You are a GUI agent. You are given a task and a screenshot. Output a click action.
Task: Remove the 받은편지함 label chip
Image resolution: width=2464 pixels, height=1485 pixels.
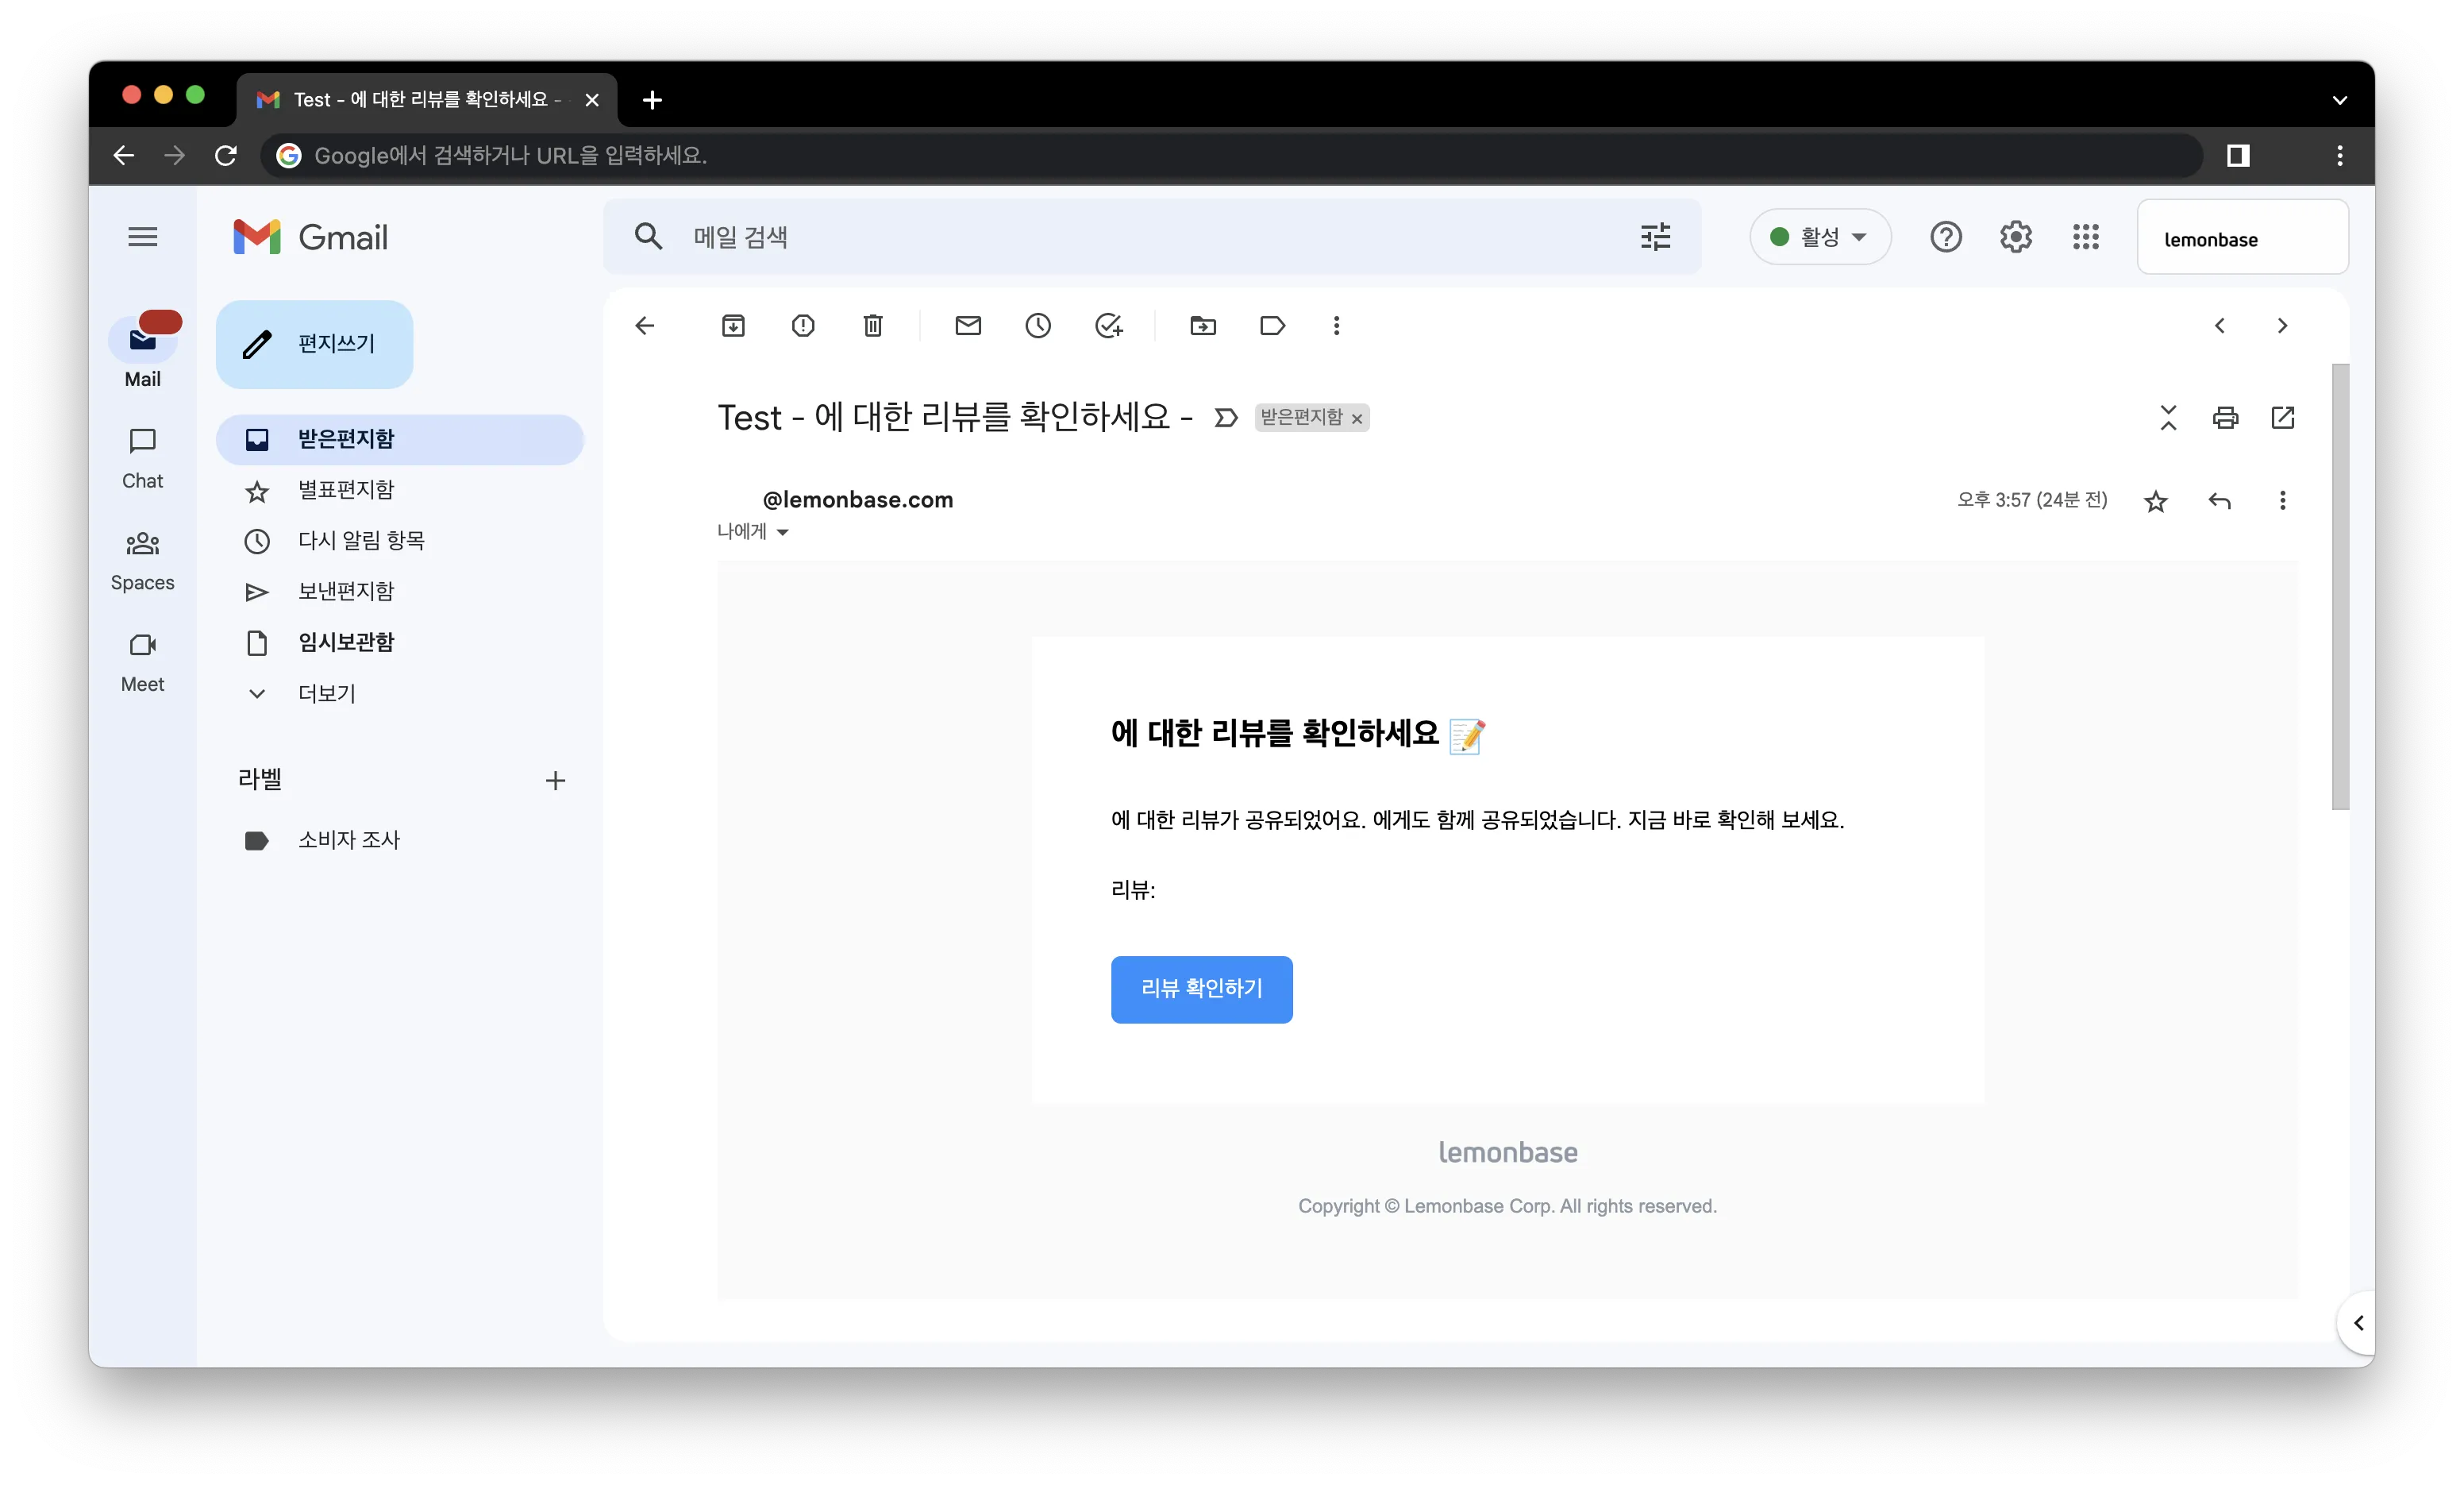(x=1357, y=419)
